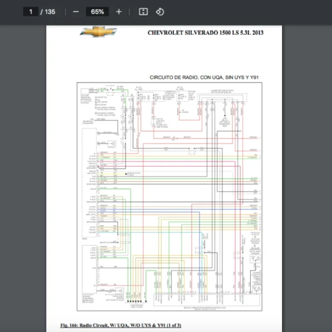Click the total page count 135
The height and width of the screenshot is (332, 332).
(50, 12)
